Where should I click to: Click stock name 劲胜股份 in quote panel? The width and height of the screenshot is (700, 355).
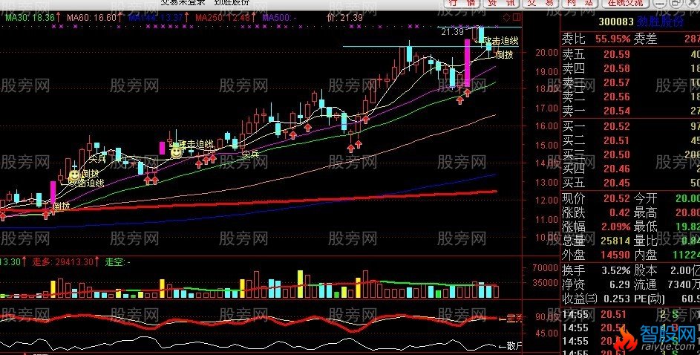(660, 22)
